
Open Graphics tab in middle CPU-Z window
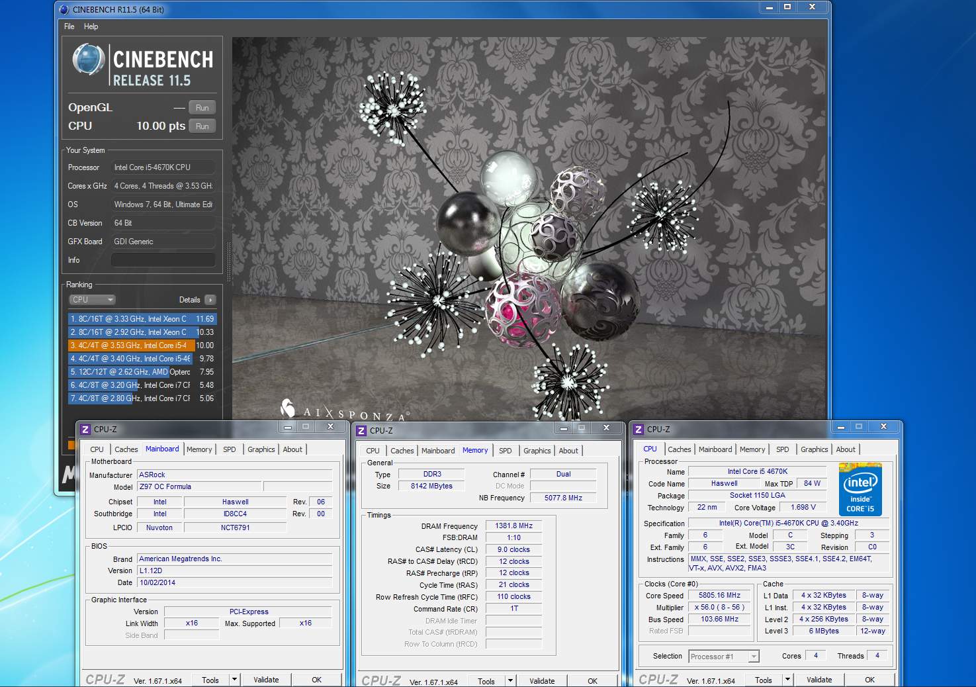[537, 451]
